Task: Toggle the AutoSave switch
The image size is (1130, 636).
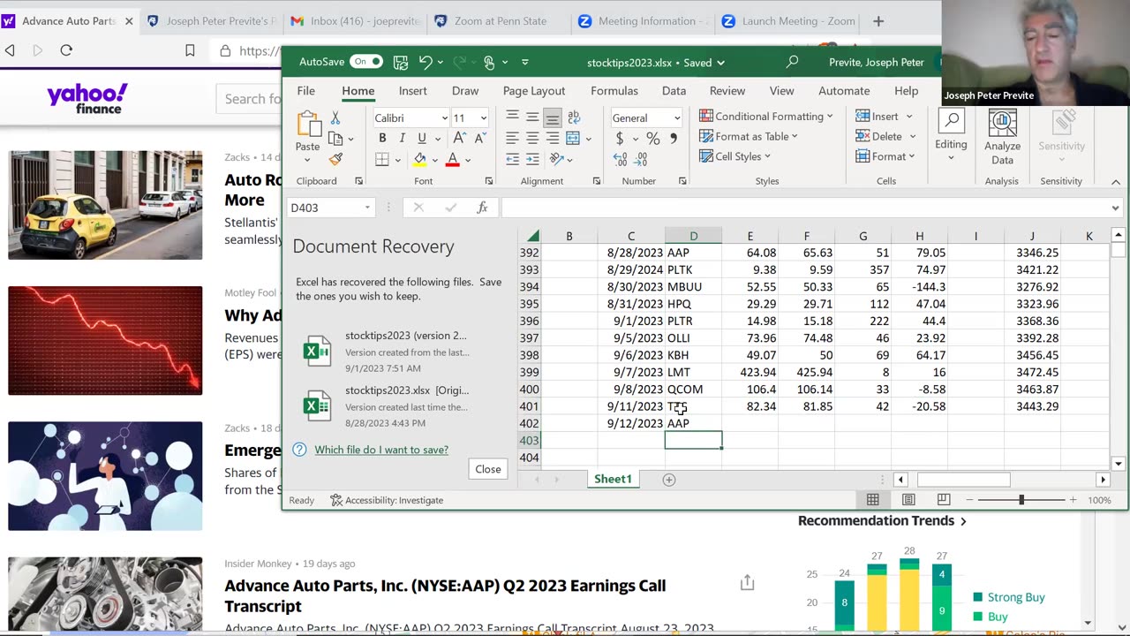Action: tap(366, 62)
